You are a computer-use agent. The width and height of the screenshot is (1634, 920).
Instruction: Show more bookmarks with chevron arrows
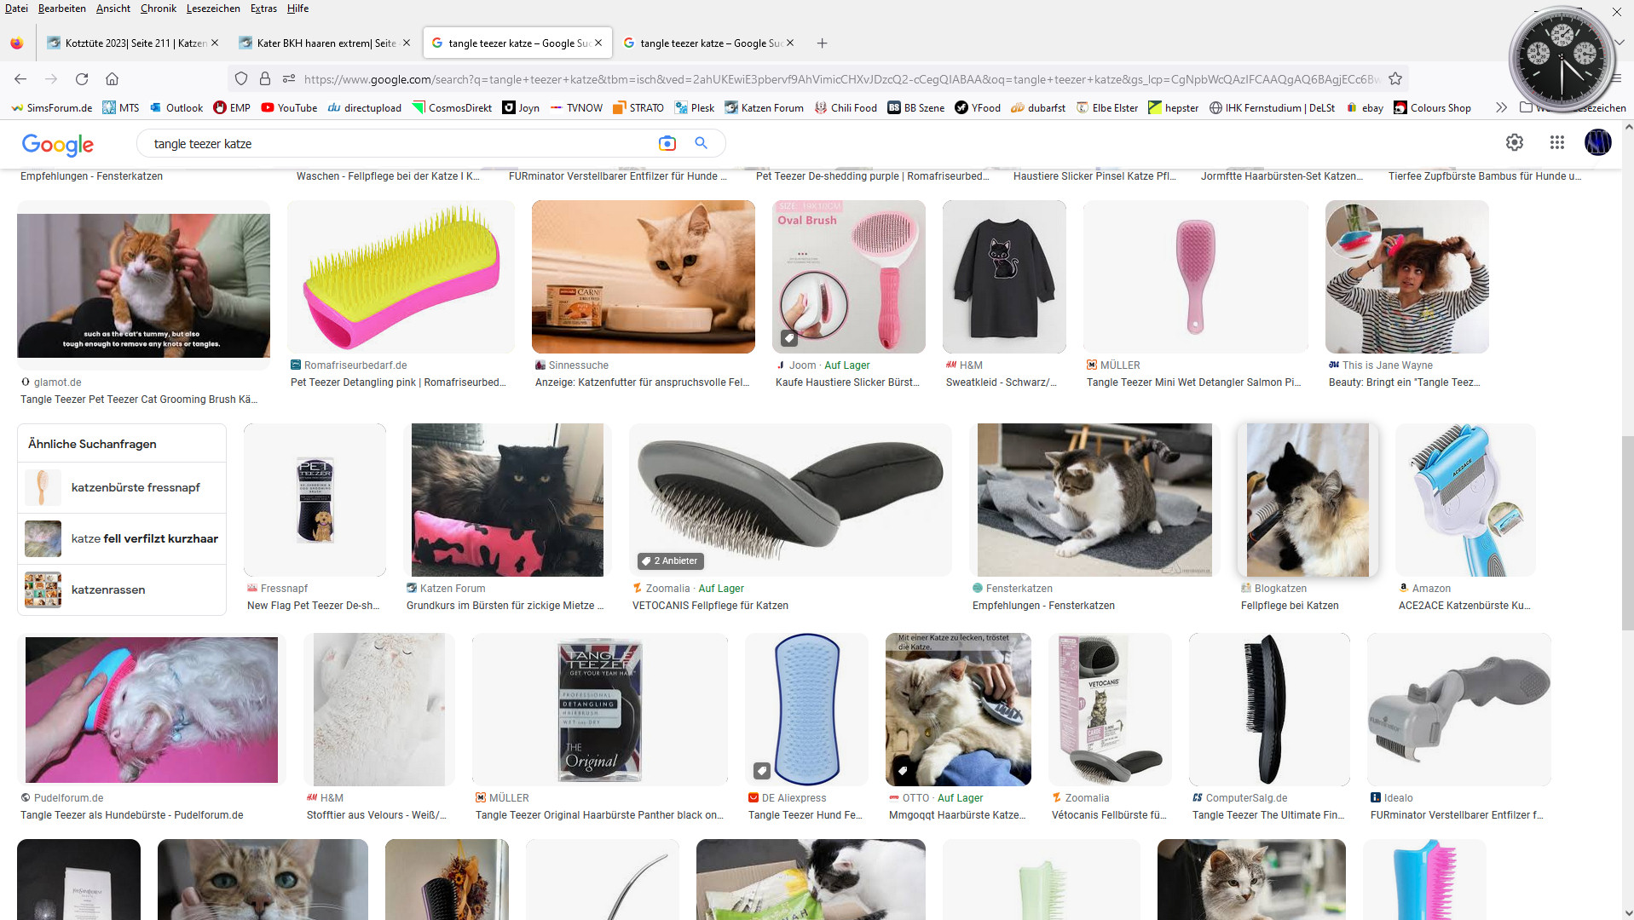(1501, 107)
